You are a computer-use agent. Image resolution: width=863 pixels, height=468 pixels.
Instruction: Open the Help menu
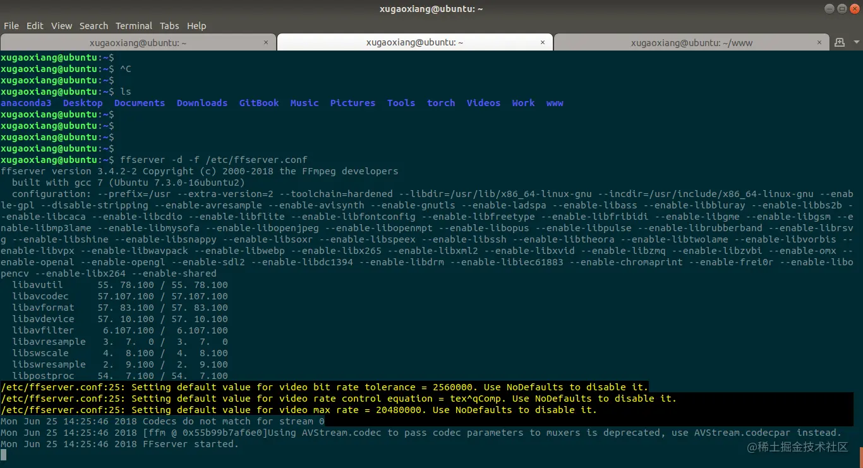point(196,26)
